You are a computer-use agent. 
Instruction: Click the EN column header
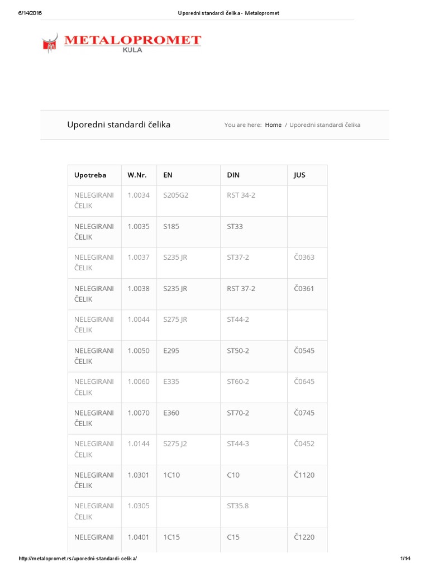click(168, 175)
